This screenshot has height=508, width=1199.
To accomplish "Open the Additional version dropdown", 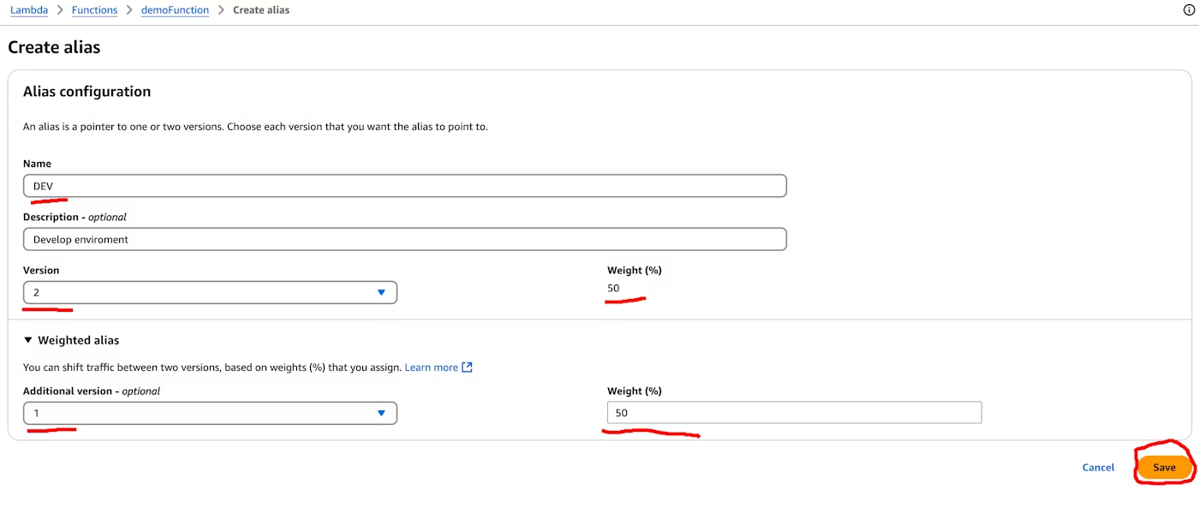I will pyautogui.click(x=210, y=413).
